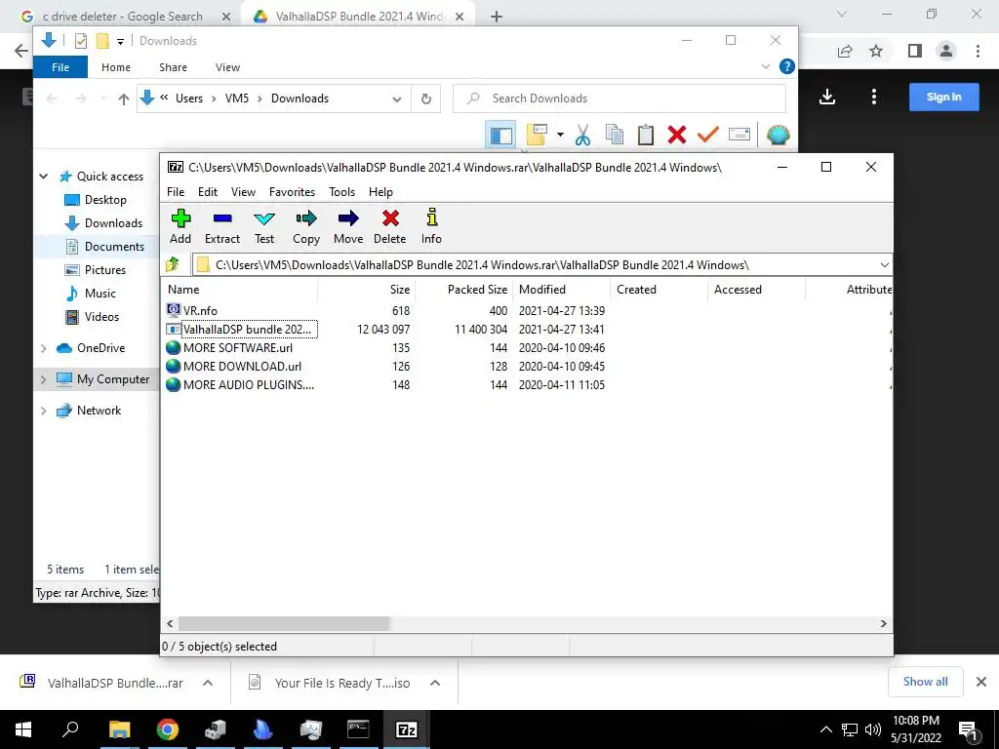
Task: Click the Add button in 7-Zip toolbar
Action: point(180,226)
